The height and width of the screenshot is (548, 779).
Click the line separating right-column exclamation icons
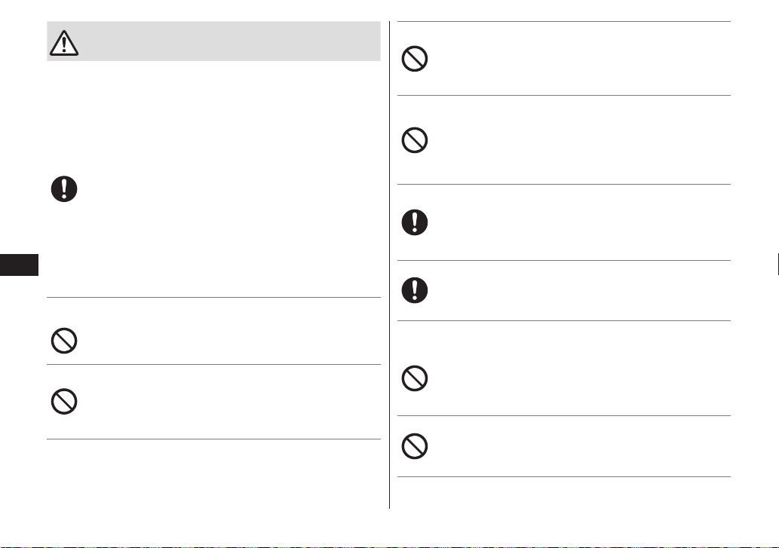564,260
